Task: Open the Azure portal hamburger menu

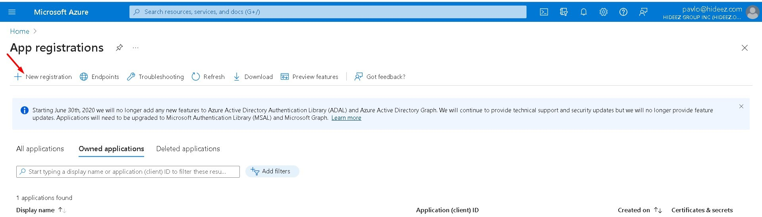Action: coord(12,12)
